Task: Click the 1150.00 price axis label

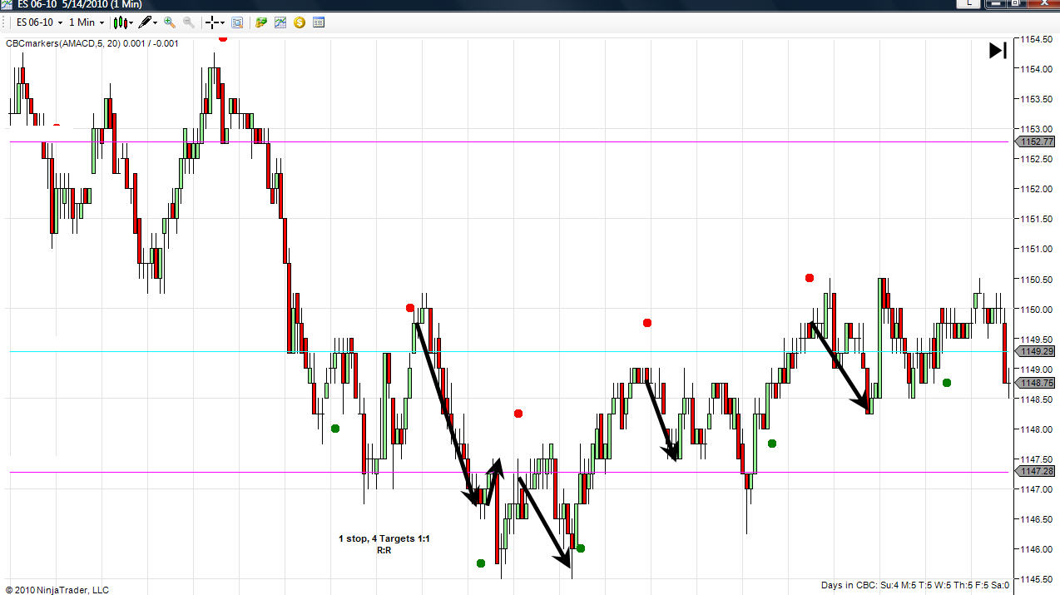Action: coord(1037,310)
